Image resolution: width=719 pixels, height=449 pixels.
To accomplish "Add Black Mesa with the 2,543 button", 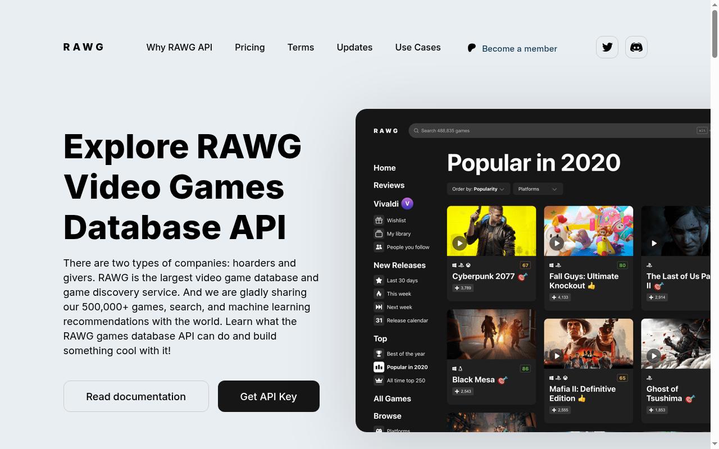I will pyautogui.click(x=463, y=391).
